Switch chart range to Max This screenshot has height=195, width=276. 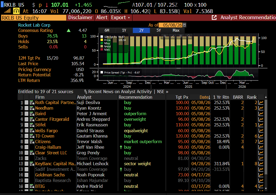(x=176, y=30)
